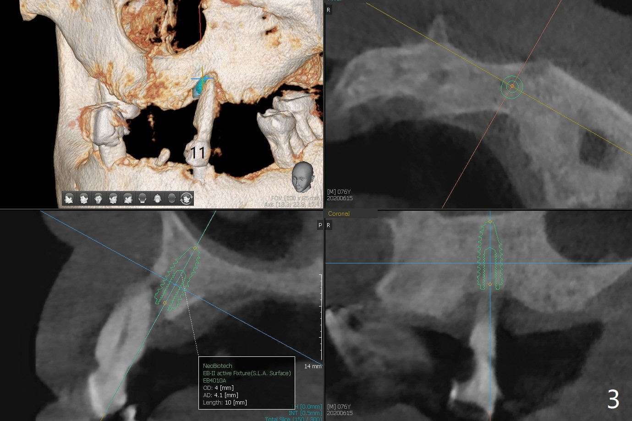This screenshot has width=632, height=421.
Task: Select the top-of-head superior view icon
Action: click(x=172, y=198)
